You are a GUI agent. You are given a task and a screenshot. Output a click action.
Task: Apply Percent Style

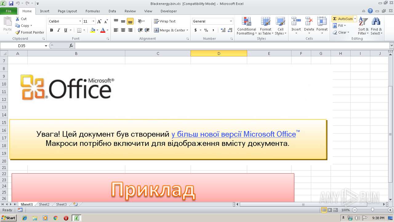(206, 30)
